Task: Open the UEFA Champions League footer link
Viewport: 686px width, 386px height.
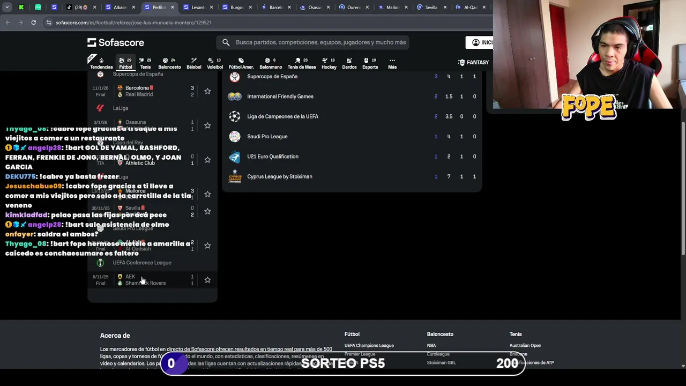Action: (x=369, y=346)
